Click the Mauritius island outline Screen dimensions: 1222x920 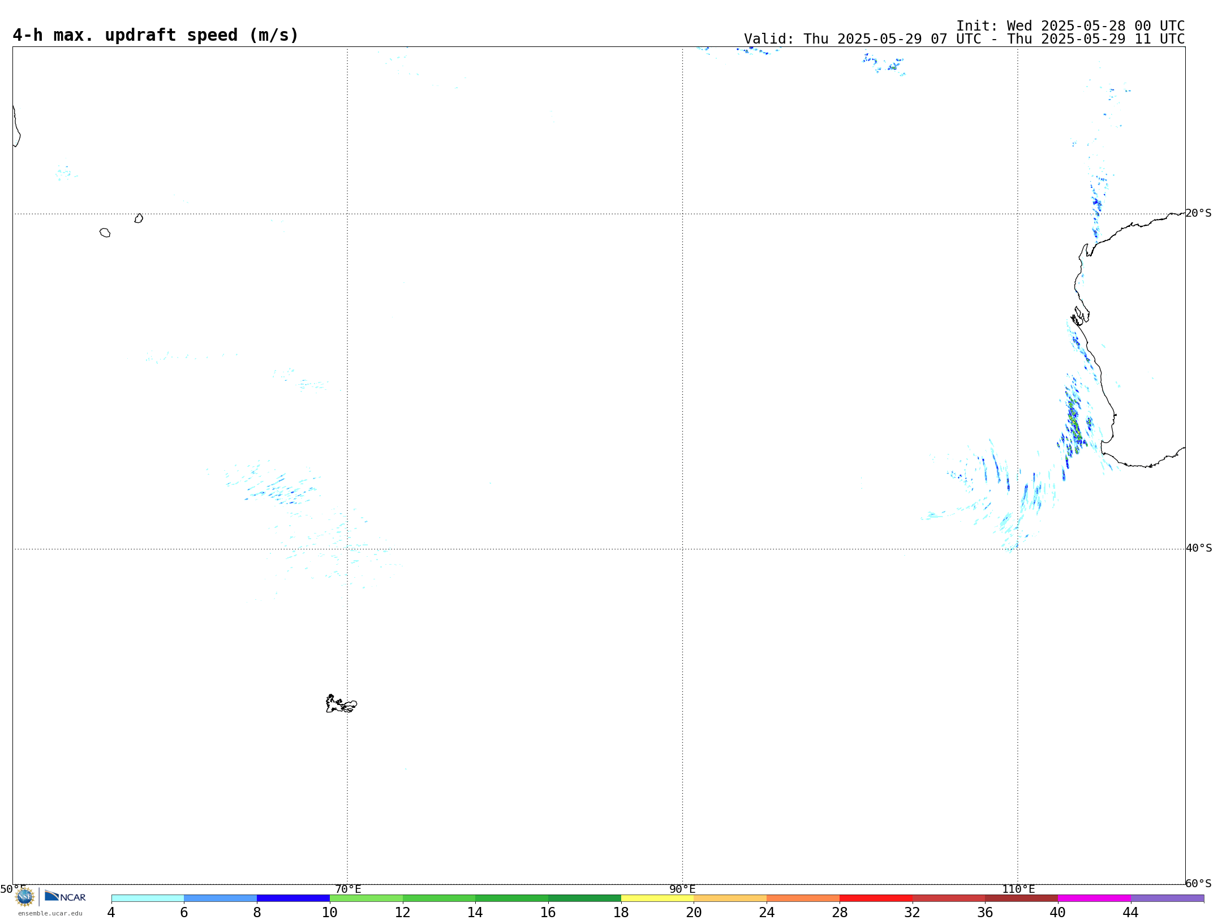[139, 218]
